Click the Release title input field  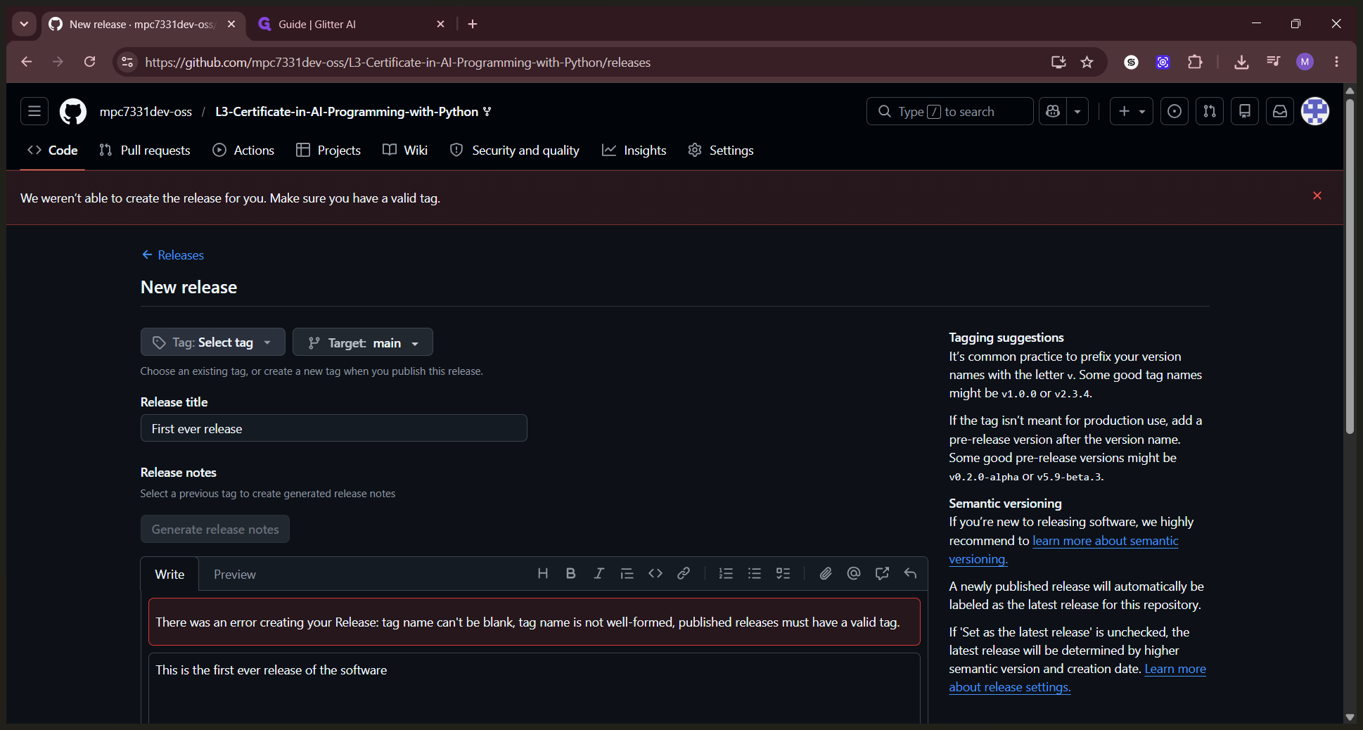333,428
